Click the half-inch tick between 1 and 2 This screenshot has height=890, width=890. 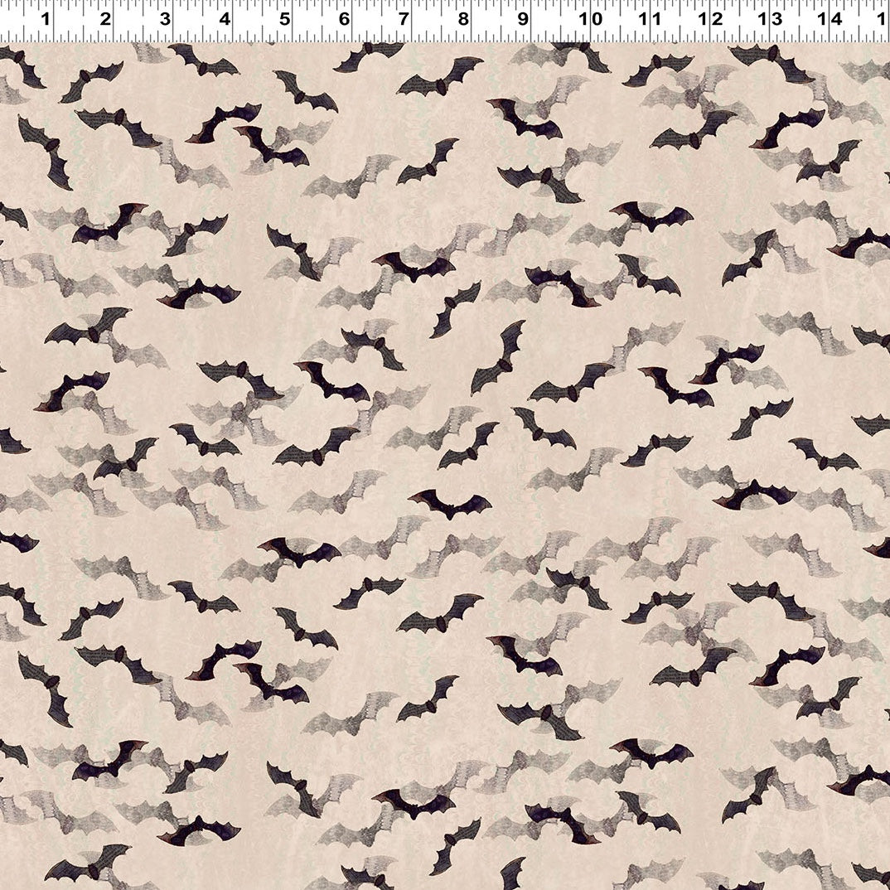pyautogui.click(x=84, y=34)
